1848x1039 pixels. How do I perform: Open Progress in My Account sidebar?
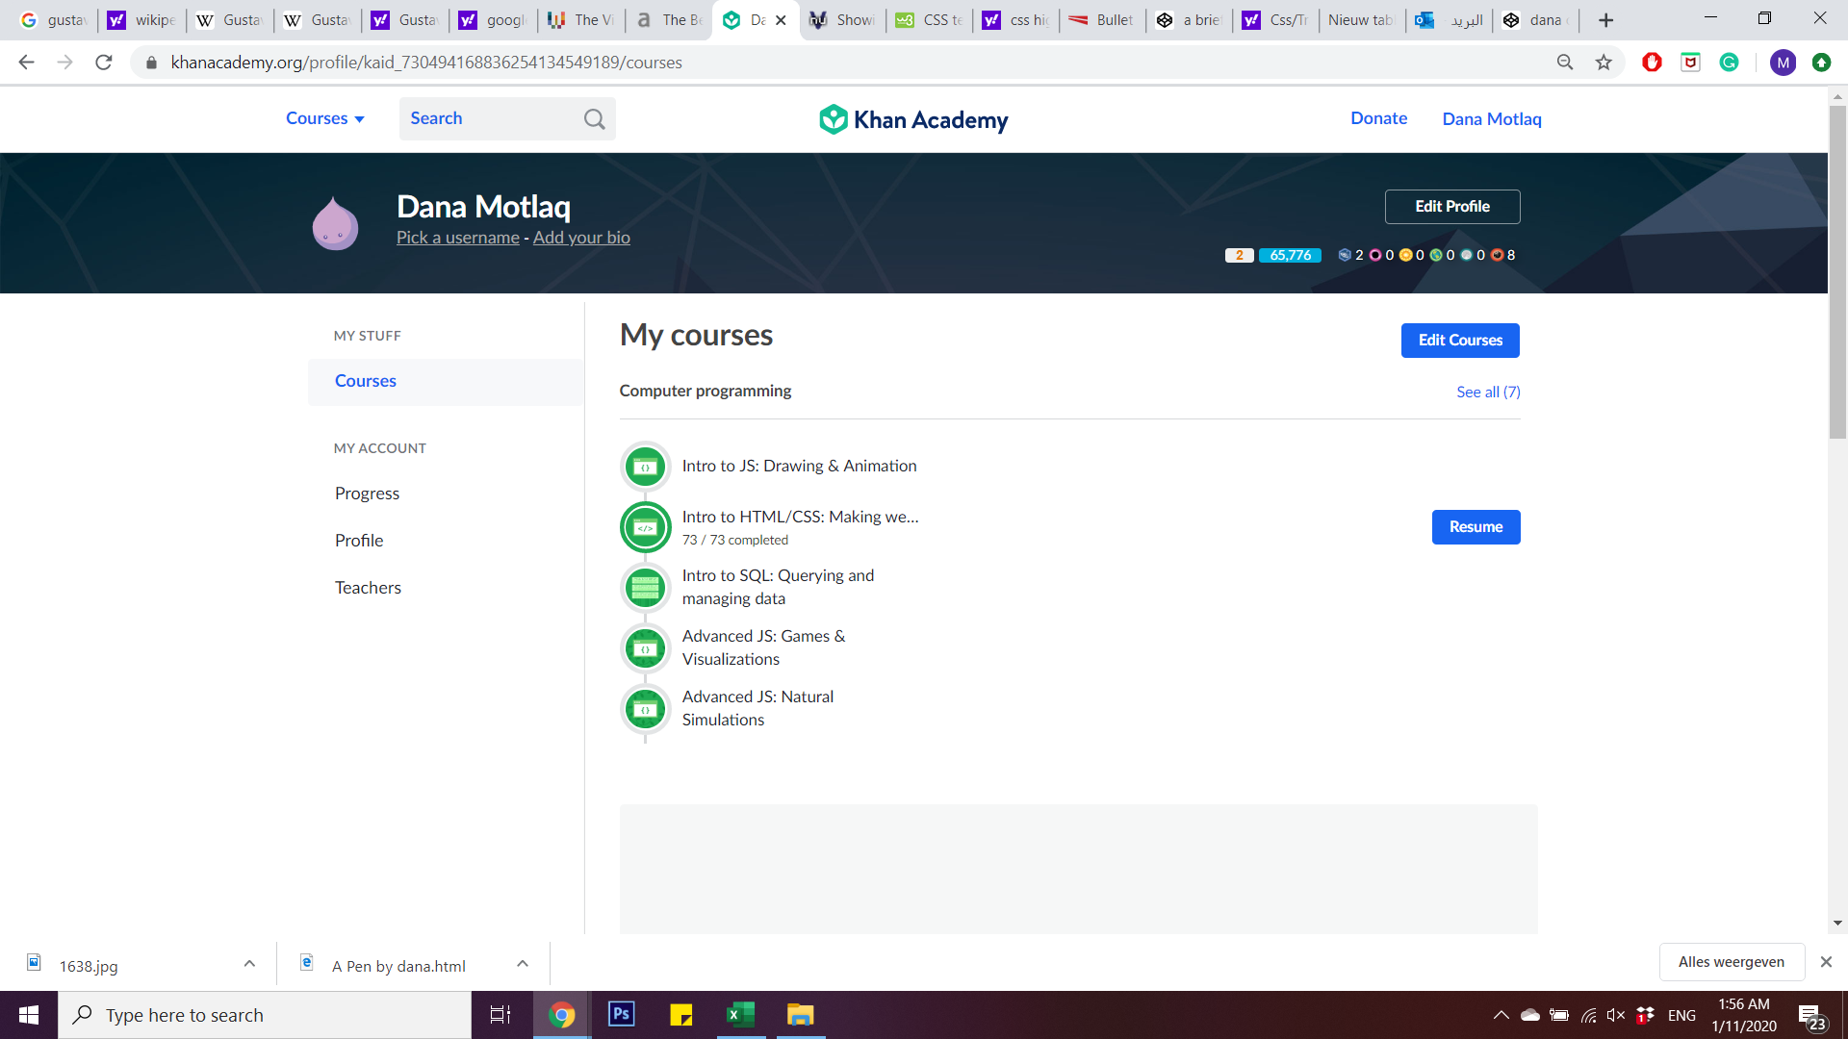pyautogui.click(x=367, y=494)
